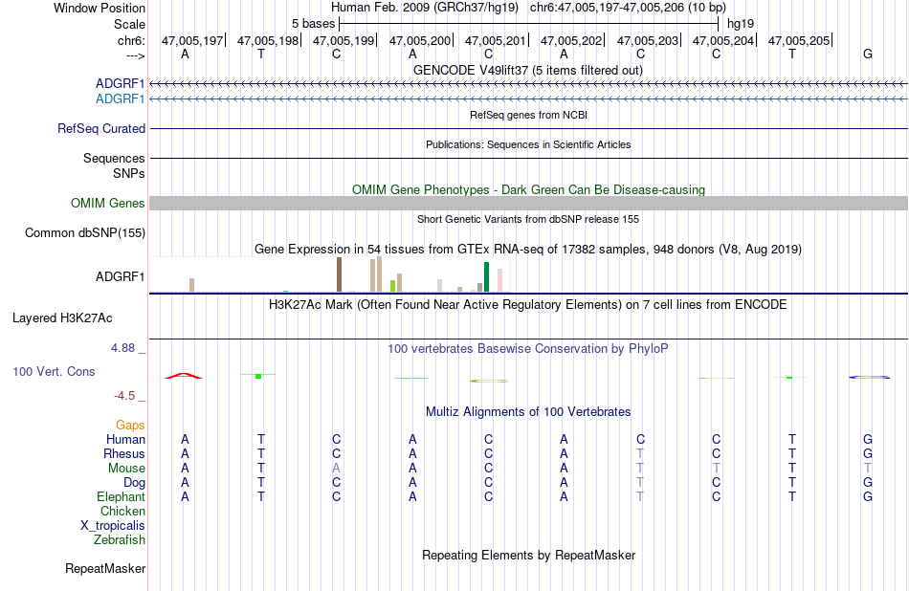This screenshot has height=591, width=909.
Task: Click the dark green GTEx expression bar
Action: [x=486, y=277]
